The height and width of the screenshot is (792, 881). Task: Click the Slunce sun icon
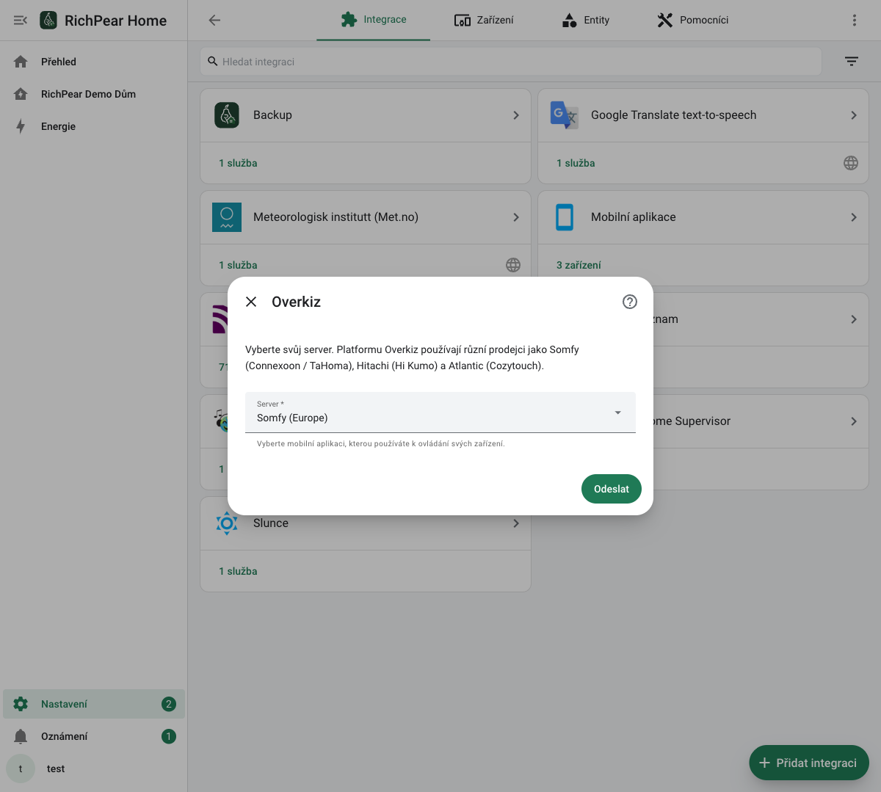[227, 523]
